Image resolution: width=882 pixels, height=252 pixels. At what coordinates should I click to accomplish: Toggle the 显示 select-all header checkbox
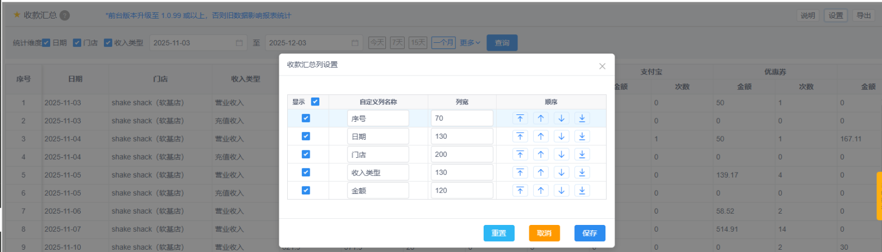coord(315,102)
